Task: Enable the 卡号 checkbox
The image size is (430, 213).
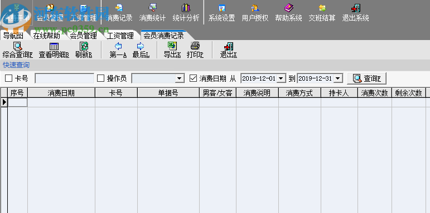Action: (9, 78)
